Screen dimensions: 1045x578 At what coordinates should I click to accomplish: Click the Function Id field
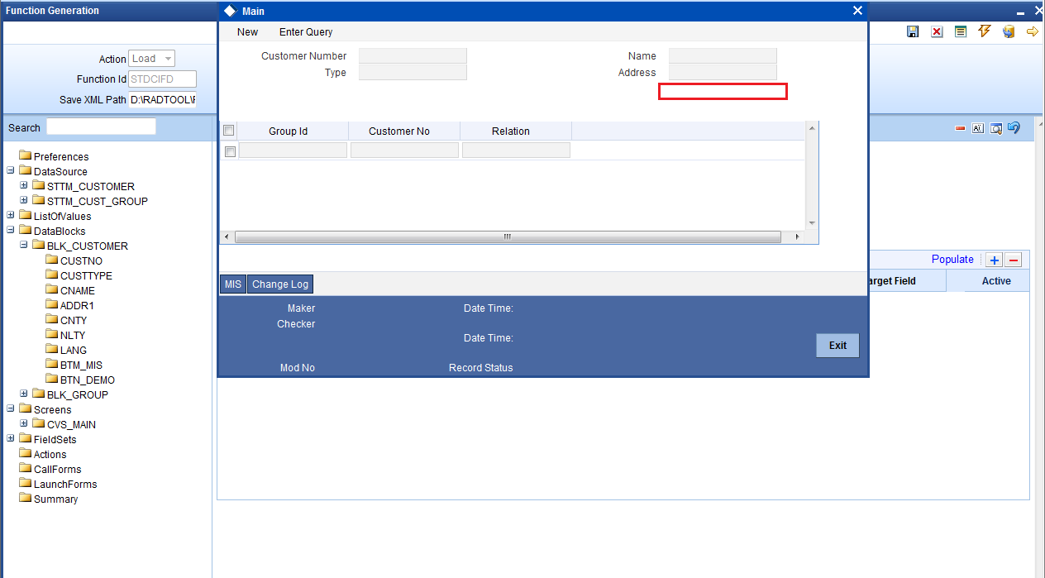pyautogui.click(x=162, y=79)
